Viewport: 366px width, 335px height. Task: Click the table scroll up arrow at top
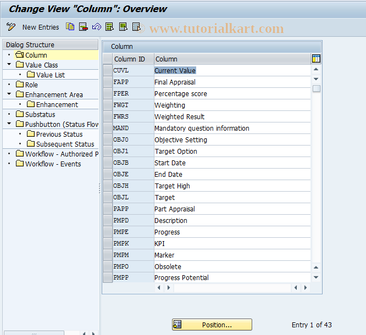click(316, 69)
